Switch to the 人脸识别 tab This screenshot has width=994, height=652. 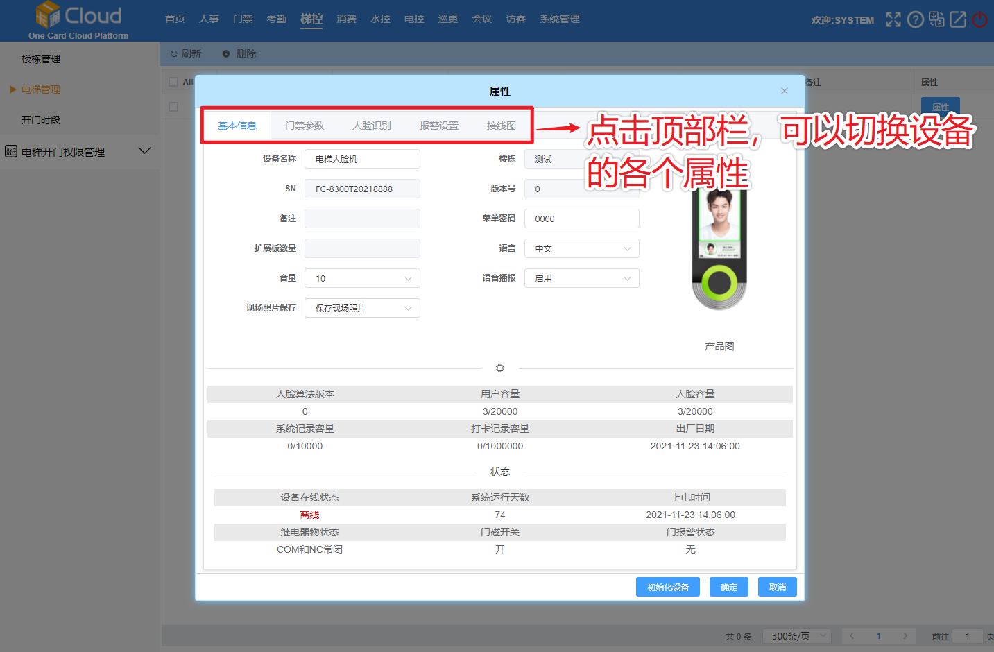point(371,126)
